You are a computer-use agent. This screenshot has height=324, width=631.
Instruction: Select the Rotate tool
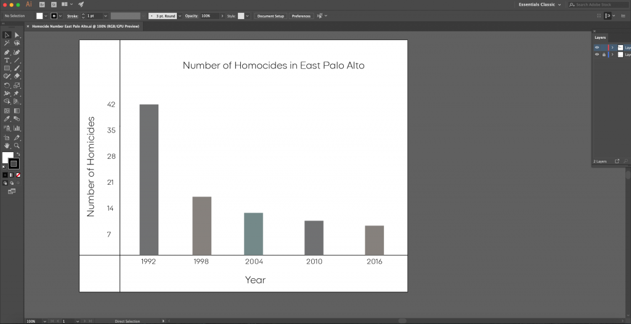click(x=7, y=86)
